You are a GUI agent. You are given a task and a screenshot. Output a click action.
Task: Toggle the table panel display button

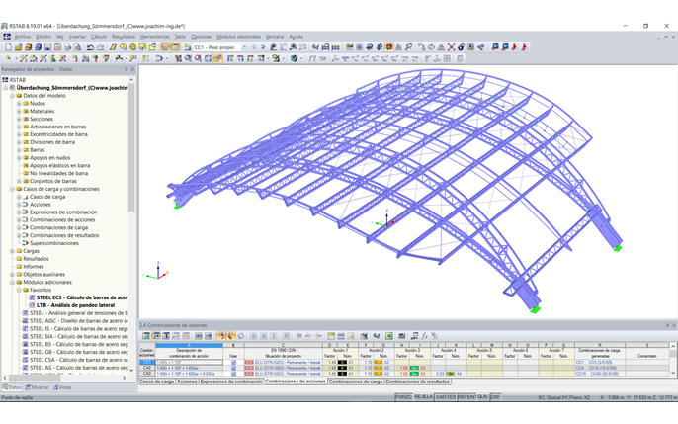click(175, 47)
